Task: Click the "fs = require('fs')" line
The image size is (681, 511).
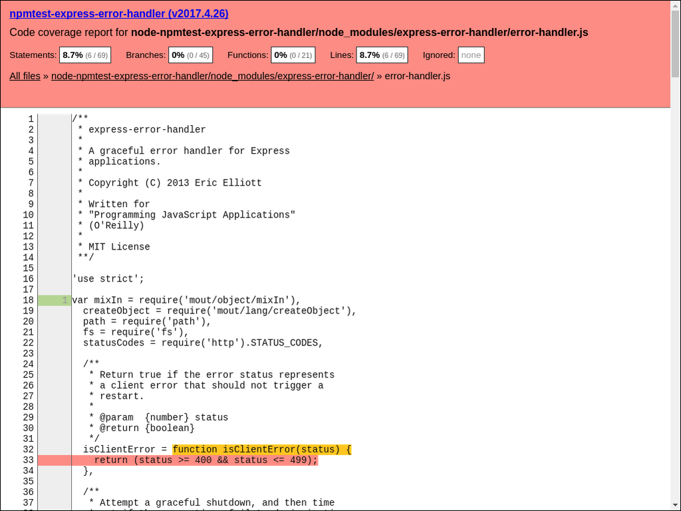Action: (x=136, y=333)
